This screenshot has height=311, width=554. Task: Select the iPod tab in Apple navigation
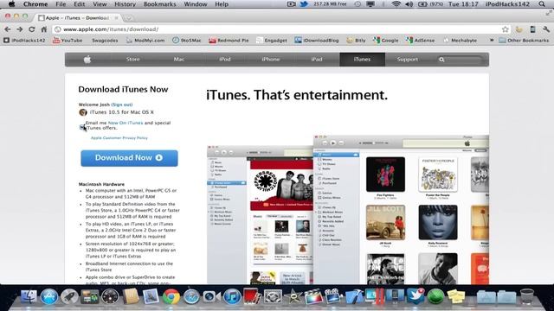coord(225,60)
